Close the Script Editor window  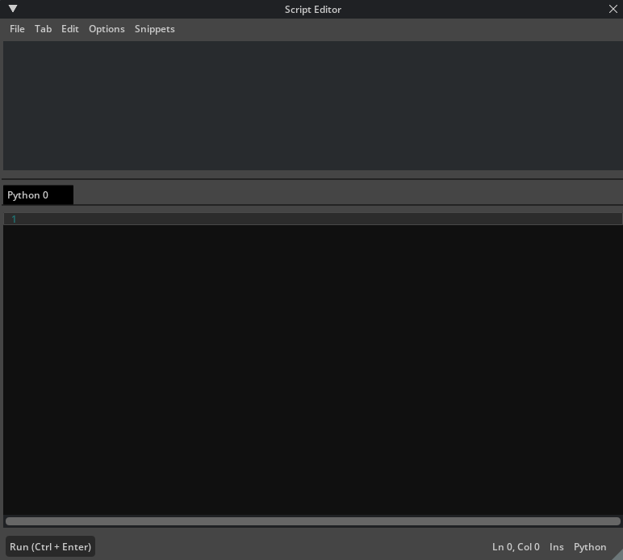point(613,9)
